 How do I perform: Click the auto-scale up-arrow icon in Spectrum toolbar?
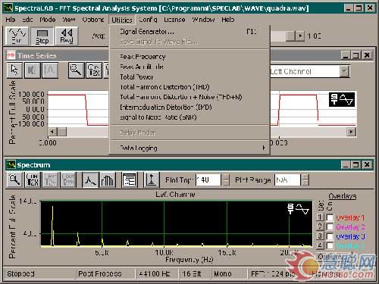click(x=152, y=179)
